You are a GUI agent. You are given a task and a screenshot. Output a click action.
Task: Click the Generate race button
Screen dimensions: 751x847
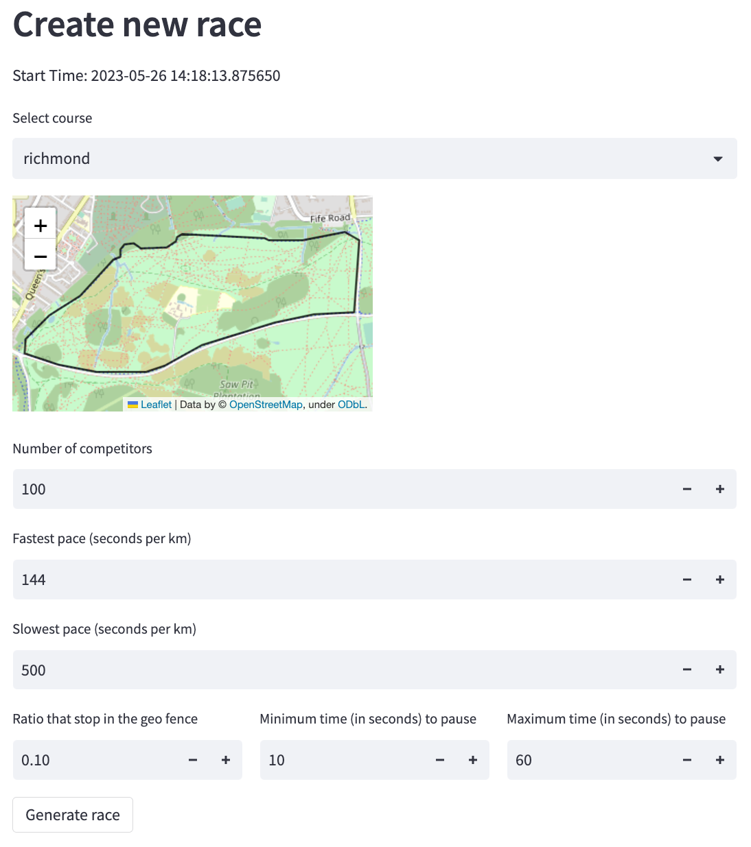click(73, 815)
